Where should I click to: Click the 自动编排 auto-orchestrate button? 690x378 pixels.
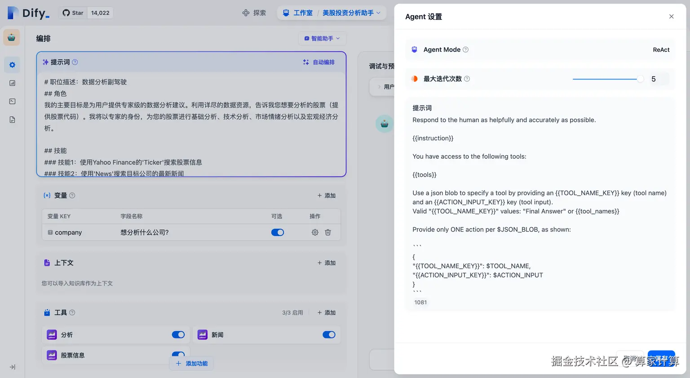click(x=319, y=62)
